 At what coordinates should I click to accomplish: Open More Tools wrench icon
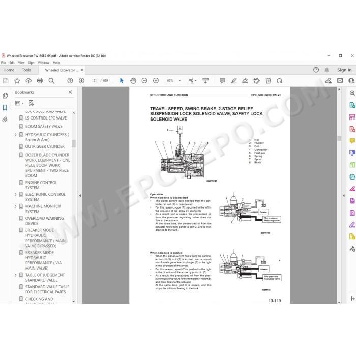pyautogui.click(x=352, y=249)
